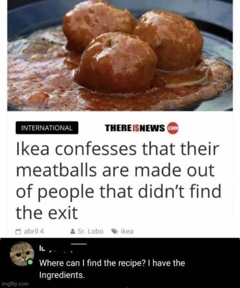240x288 pixels.
Task: Click the tag icon next to ikea
Action: 115,231
